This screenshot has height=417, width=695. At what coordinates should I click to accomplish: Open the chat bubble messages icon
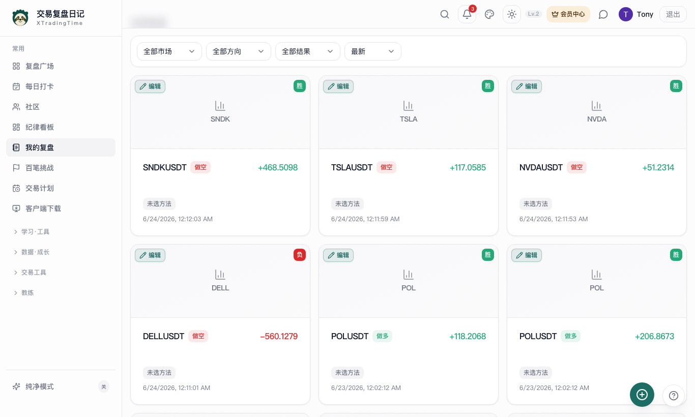(x=603, y=14)
